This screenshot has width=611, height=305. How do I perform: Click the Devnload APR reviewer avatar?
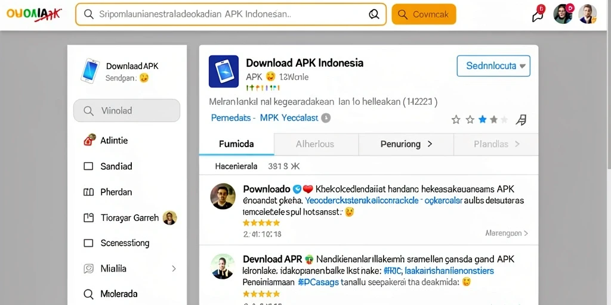pyautogui.click(x=223, y=266)
